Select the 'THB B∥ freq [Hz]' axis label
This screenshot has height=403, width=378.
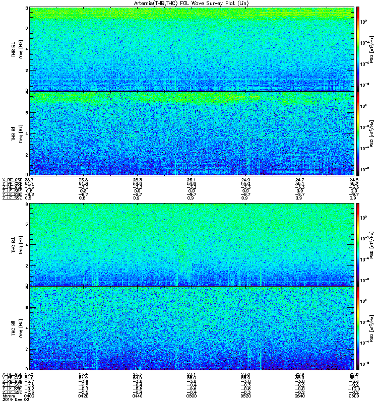point(17,133)
